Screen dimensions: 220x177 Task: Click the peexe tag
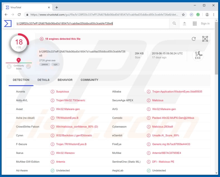coord(45,64)
